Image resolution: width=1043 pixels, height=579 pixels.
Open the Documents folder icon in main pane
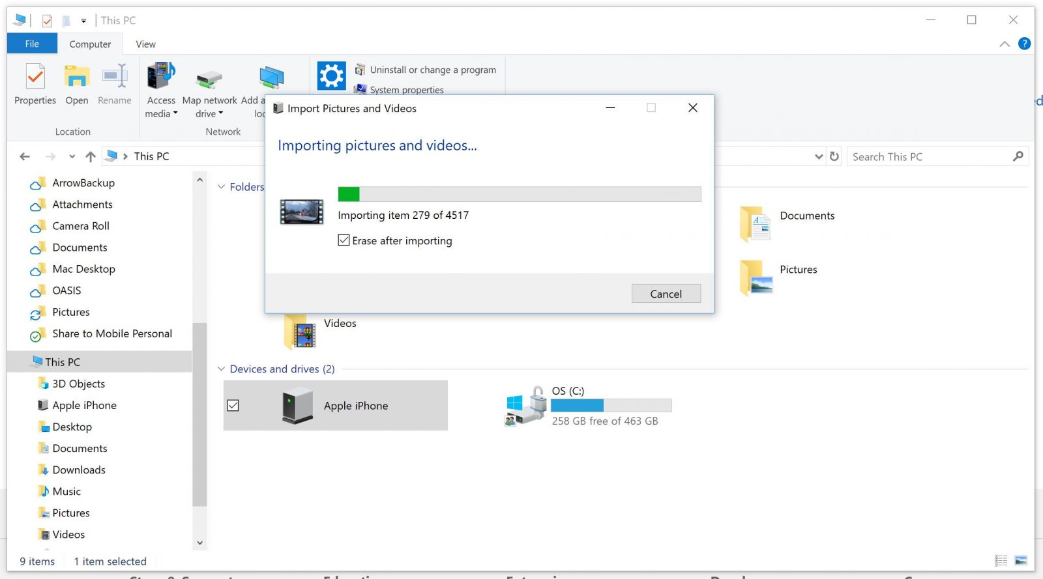pyautogui.click(x=756, y=224)
